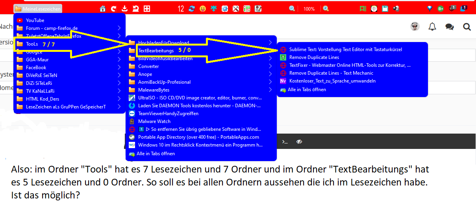This screenshot has height=211, width=476.
Task: Click the reload arrow toolbar icon
Action: (x=114, y=9)
